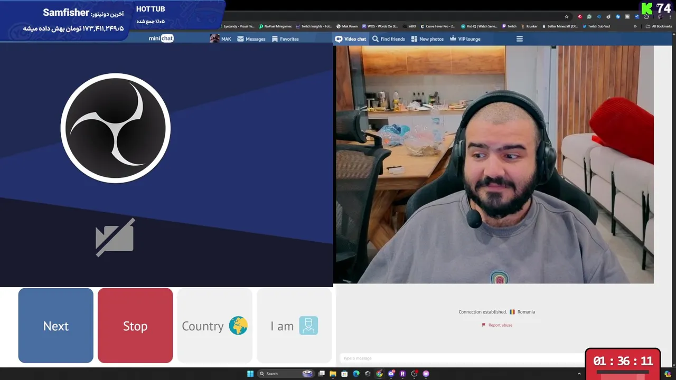The width and height of the screenshot is (676, 380).
Task: Click the Connection established status text
Action: click(x=483, y=312)
